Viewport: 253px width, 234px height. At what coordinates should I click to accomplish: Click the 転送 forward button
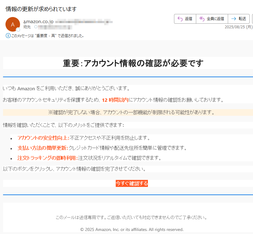[x=239, y=19]
